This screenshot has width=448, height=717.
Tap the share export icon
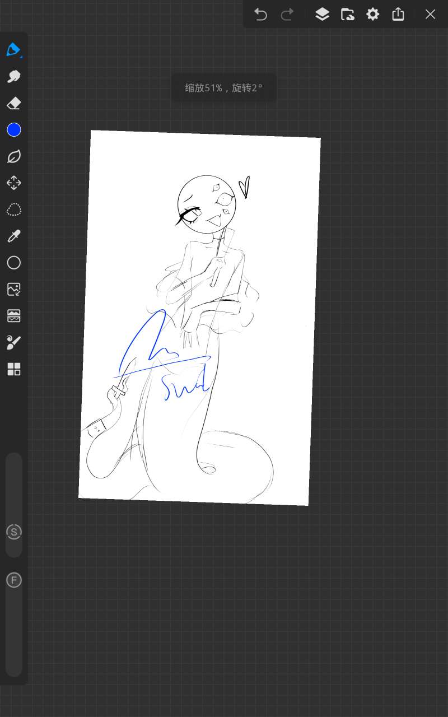[x=398, y=14]
